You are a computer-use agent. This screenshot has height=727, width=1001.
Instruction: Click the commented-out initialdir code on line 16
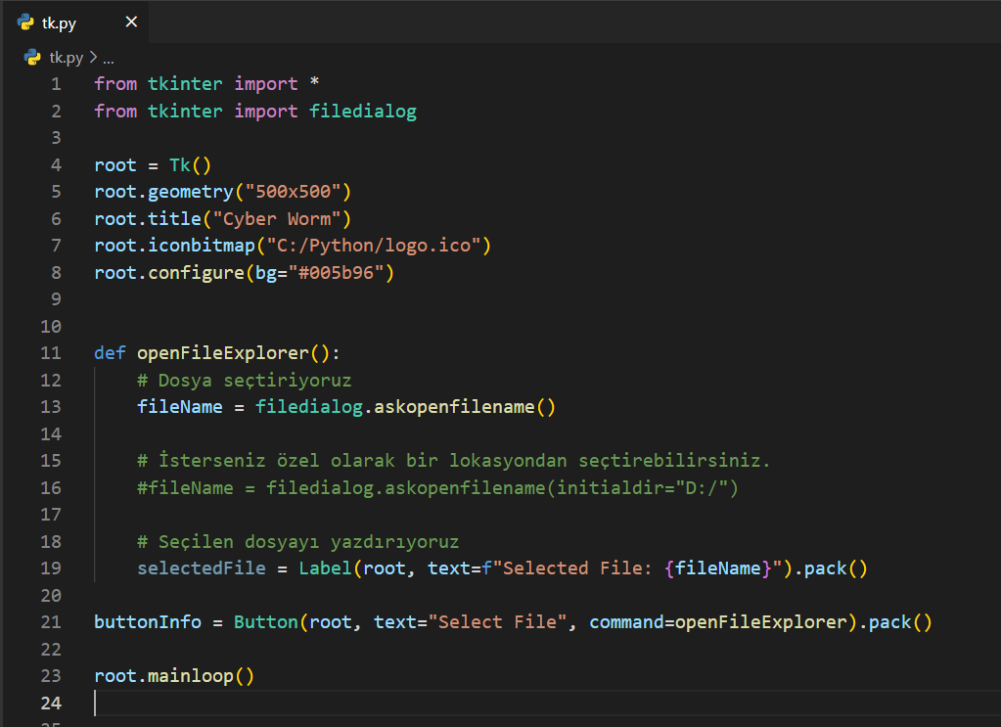point(437,487)
